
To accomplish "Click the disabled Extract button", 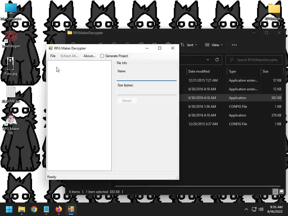I will pos(127,101).
